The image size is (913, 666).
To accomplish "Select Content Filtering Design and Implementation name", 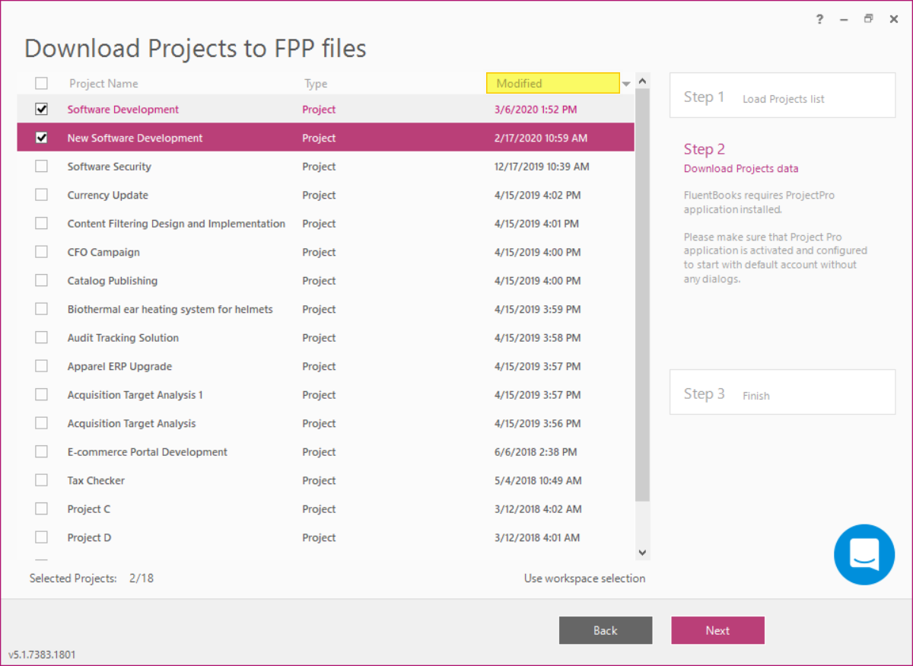I will click(x=177, y=224).
